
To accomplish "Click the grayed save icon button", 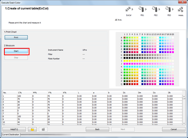I will pos(43,129).
